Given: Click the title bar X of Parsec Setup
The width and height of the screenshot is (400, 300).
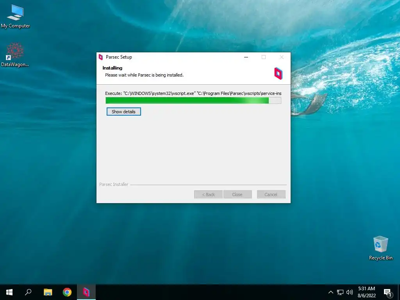Looking at the screenshot, I should point(282,57).
